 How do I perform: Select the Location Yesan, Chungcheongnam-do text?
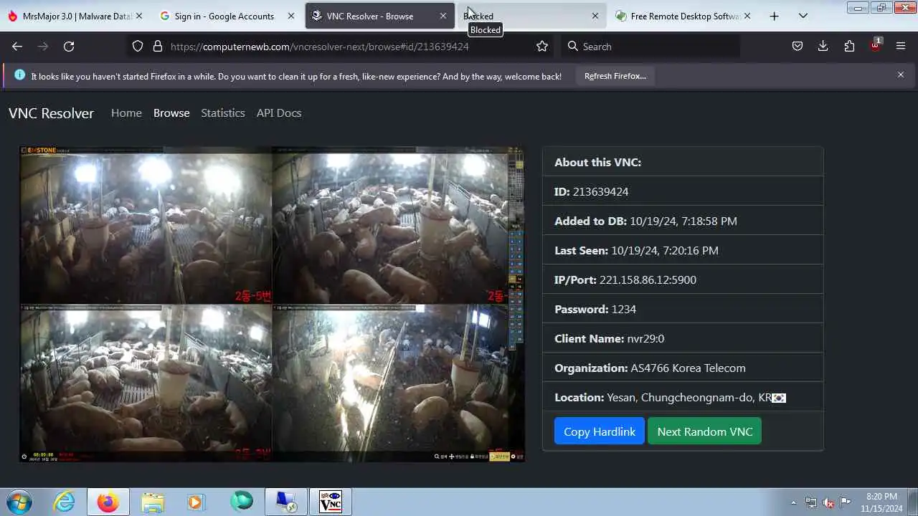(670, 397)
